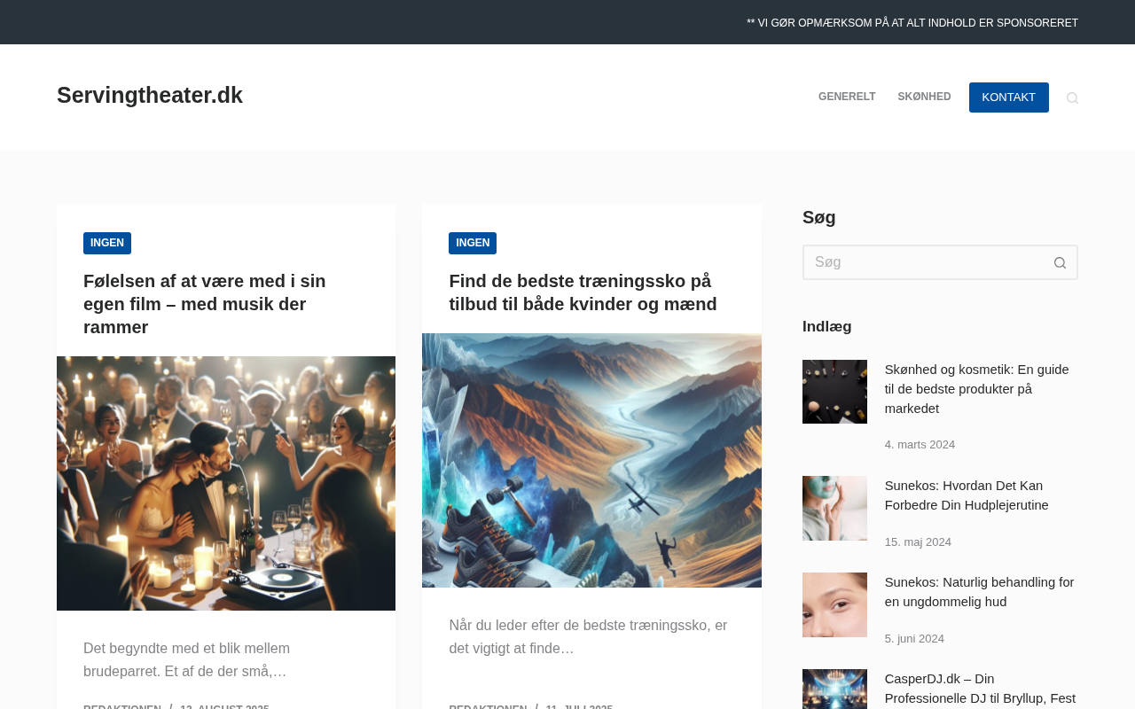
Task: Open the Generelt menu item
Action: [x=847, y=97]
